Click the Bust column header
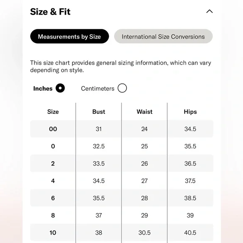The image size is (243, 243). [x=98, y=111]
